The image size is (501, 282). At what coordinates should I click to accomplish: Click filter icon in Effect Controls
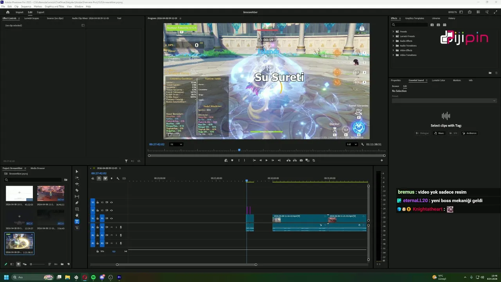click(126, 161)
